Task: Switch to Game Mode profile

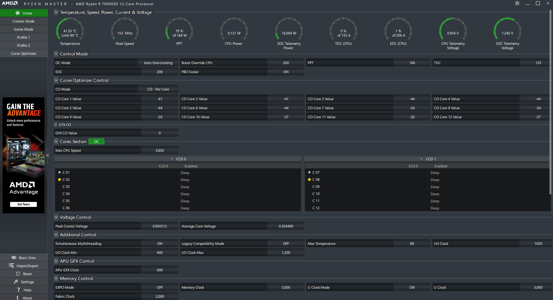Action: point(24,29)
